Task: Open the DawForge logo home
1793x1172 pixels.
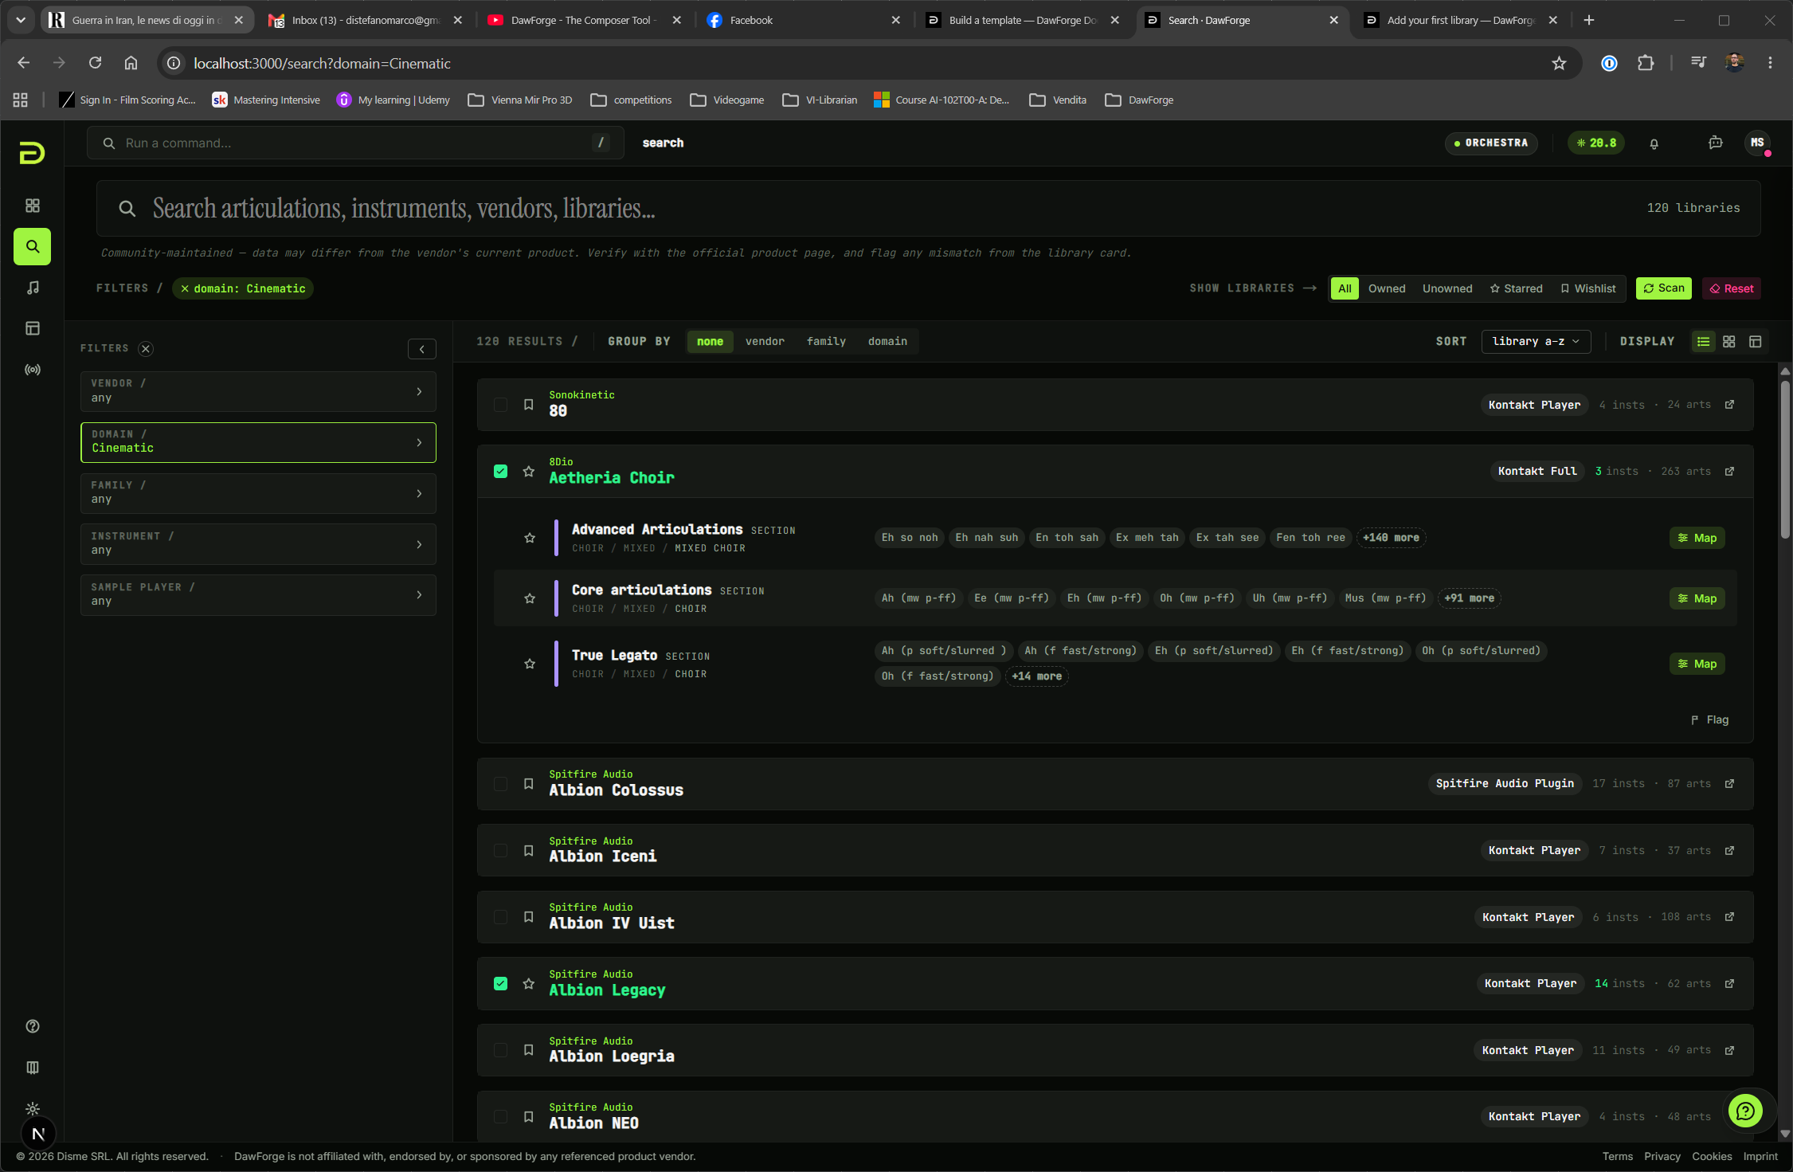Action: (32, 152)
